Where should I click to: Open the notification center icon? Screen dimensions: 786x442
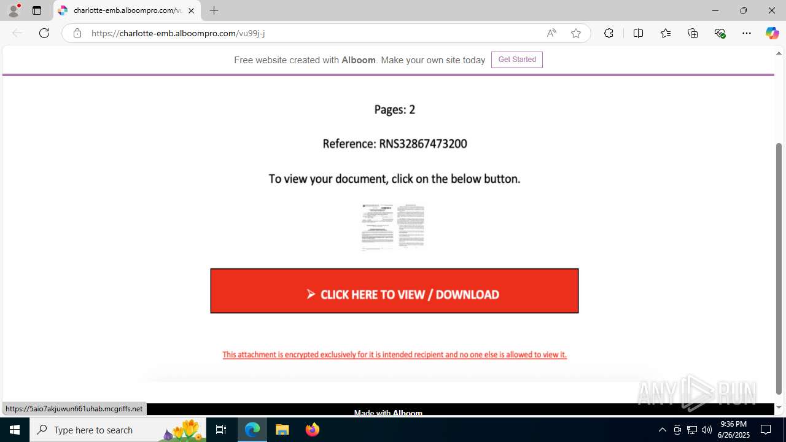pyautogui.click(x=766, y=430)
